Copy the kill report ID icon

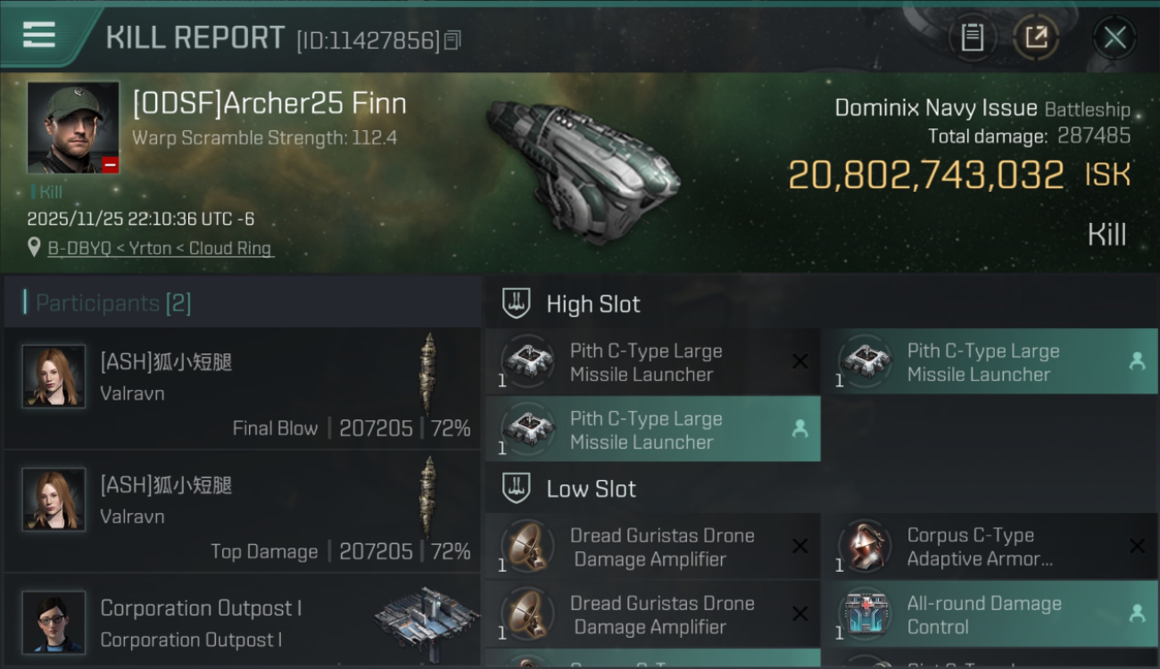point(452,40)
